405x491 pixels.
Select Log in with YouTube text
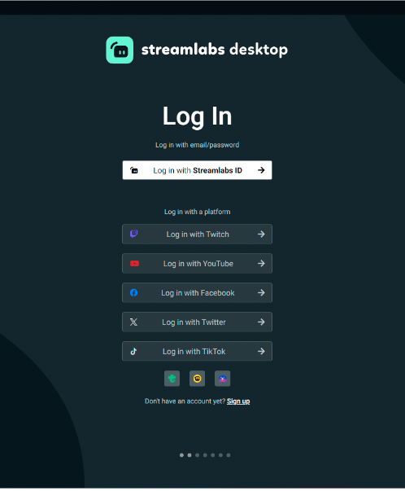click(198, 264)
